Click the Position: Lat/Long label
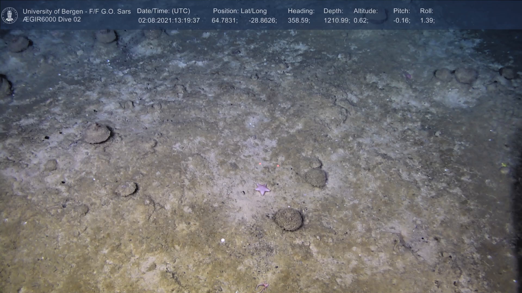The height and width of the screenshot is (293, 522). tap(240, 11)
